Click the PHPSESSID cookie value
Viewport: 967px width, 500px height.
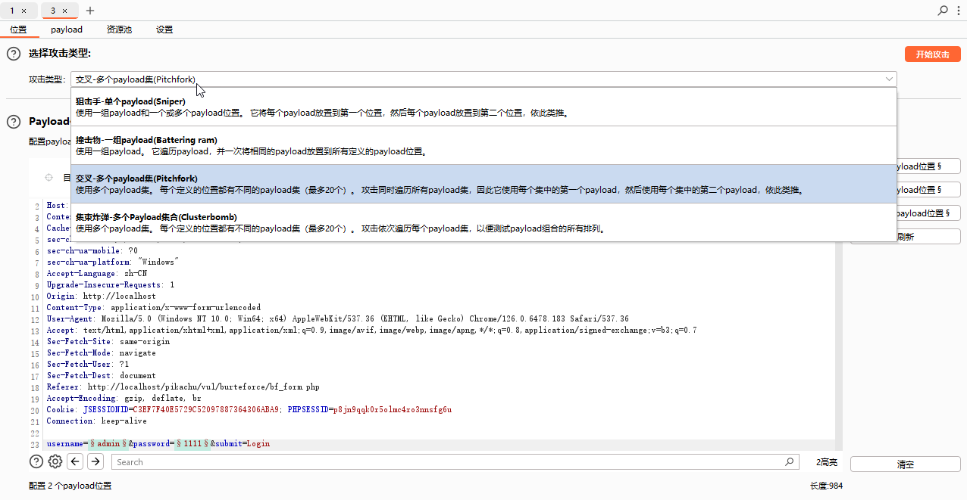click(392, 409)
